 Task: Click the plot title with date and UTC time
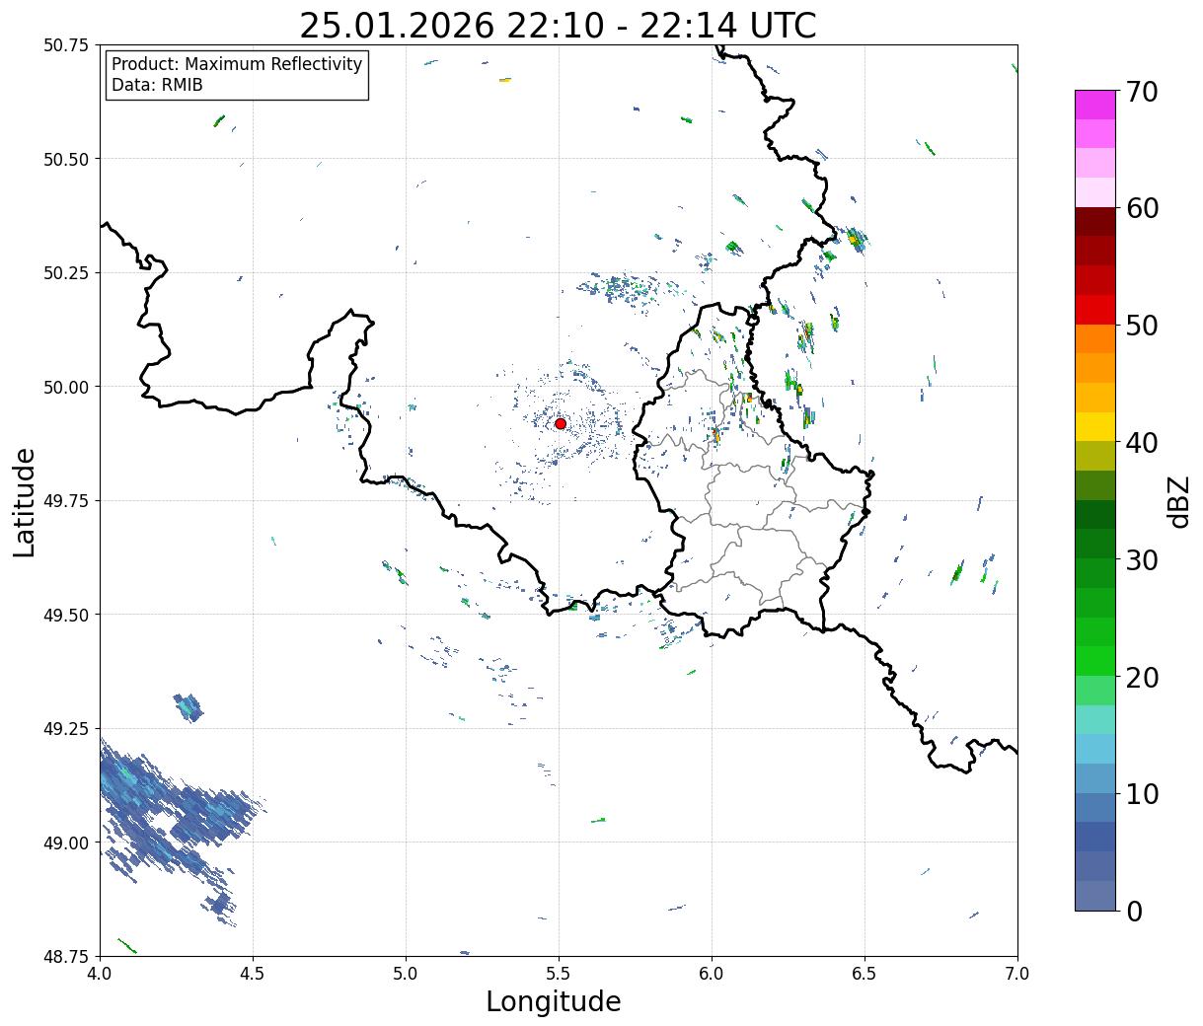coord(558,26)
